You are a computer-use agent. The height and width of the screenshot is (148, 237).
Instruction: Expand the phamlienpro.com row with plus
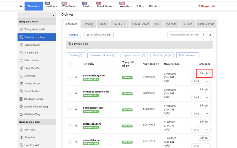tap(76, 110)
